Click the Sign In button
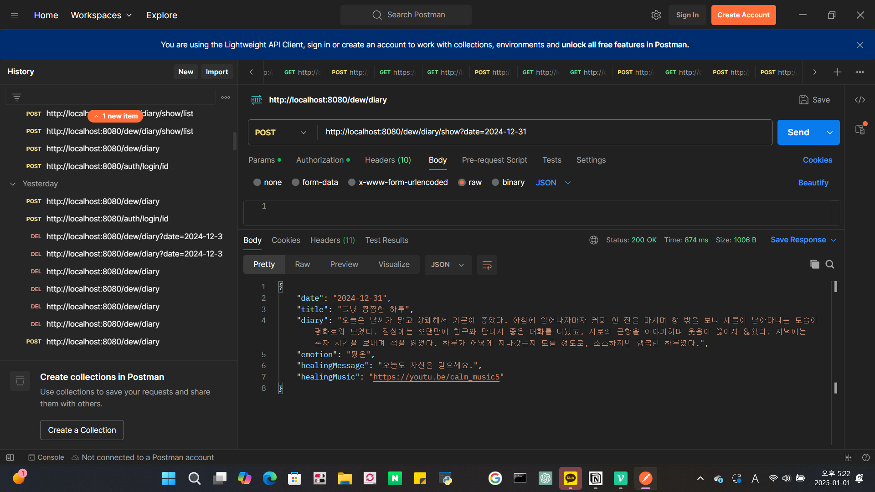Image resolution: width=875 pixels, height=492 pixels. tap(687, 15)
